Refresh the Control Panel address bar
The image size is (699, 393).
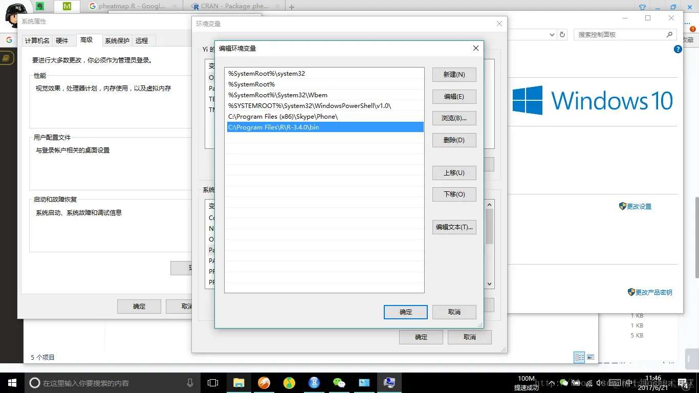[x=562, y=35]
